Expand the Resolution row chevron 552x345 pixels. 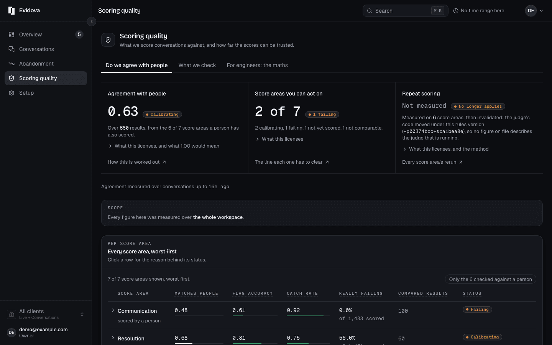click(113, 338)
